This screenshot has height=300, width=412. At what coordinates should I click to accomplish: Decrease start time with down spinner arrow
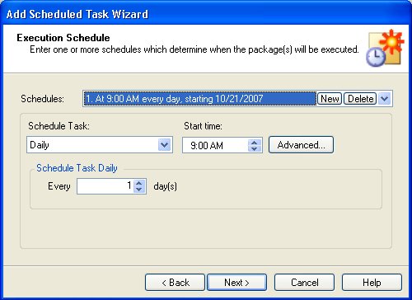click(255, 148)
